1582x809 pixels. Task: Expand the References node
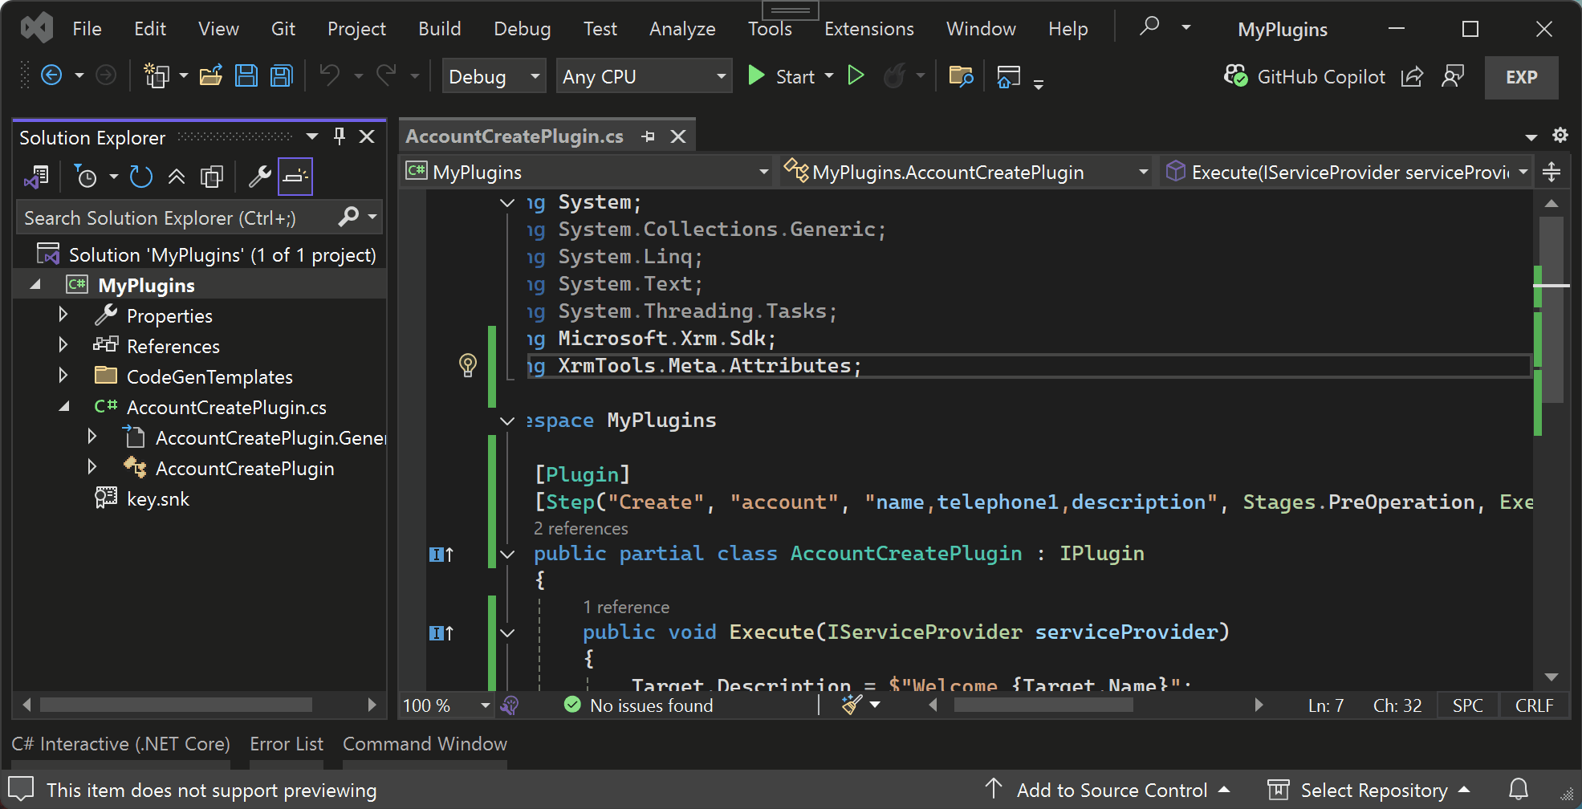point(63,345)
